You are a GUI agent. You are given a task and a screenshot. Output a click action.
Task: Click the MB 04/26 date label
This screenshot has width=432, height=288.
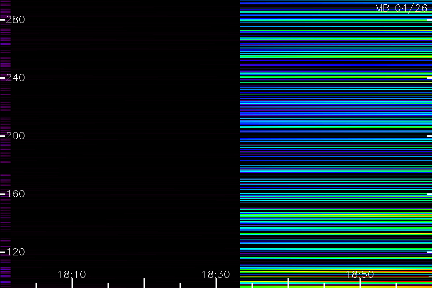point(401,8)
